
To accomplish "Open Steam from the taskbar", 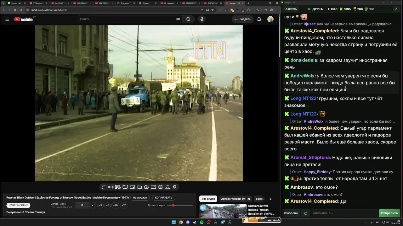I will click(x=195, y=222).
